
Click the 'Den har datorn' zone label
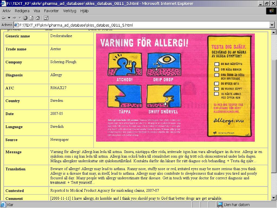236,205
